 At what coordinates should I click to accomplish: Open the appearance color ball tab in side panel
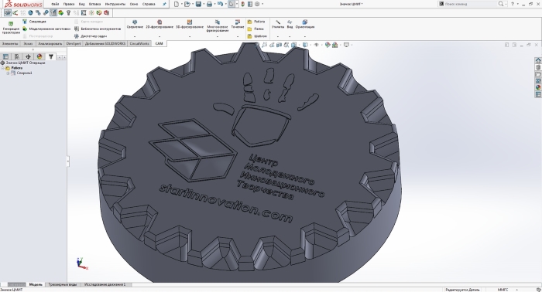(39, 56)
